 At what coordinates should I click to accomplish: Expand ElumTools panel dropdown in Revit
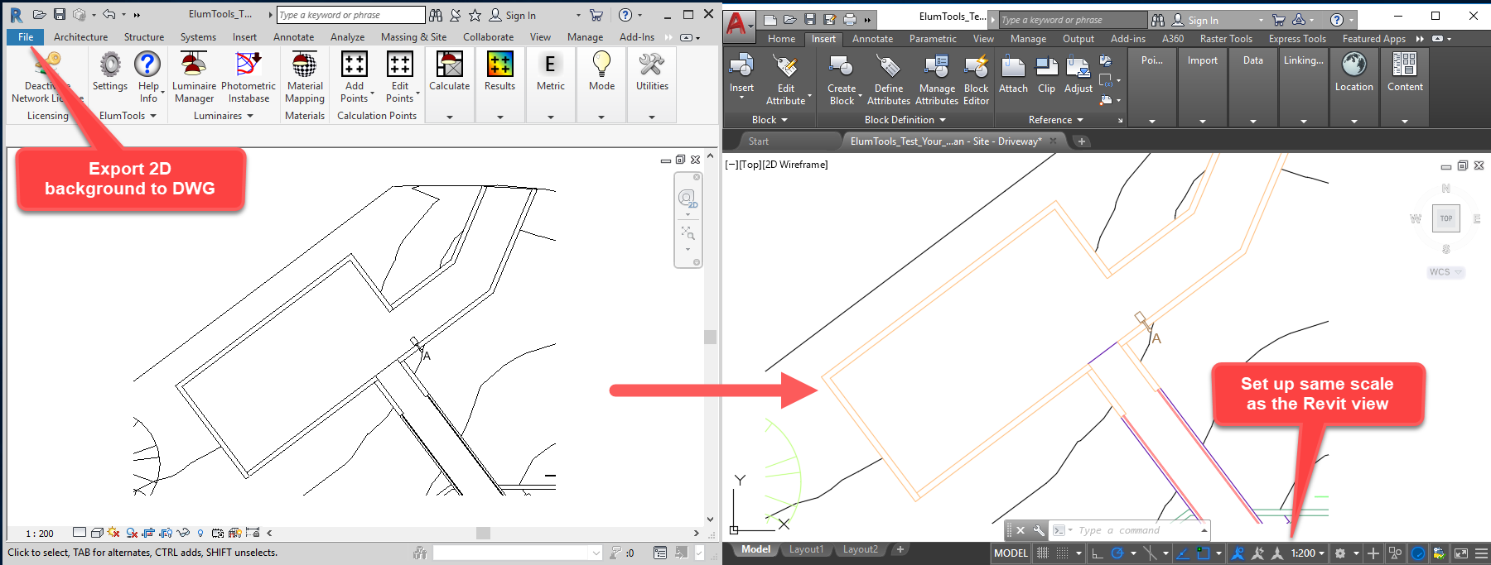[153, 116]
